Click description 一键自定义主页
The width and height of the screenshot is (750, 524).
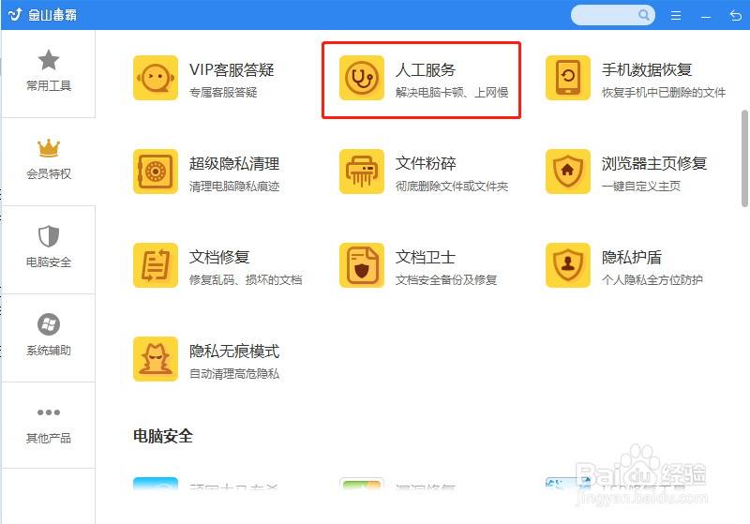point(641,186)
